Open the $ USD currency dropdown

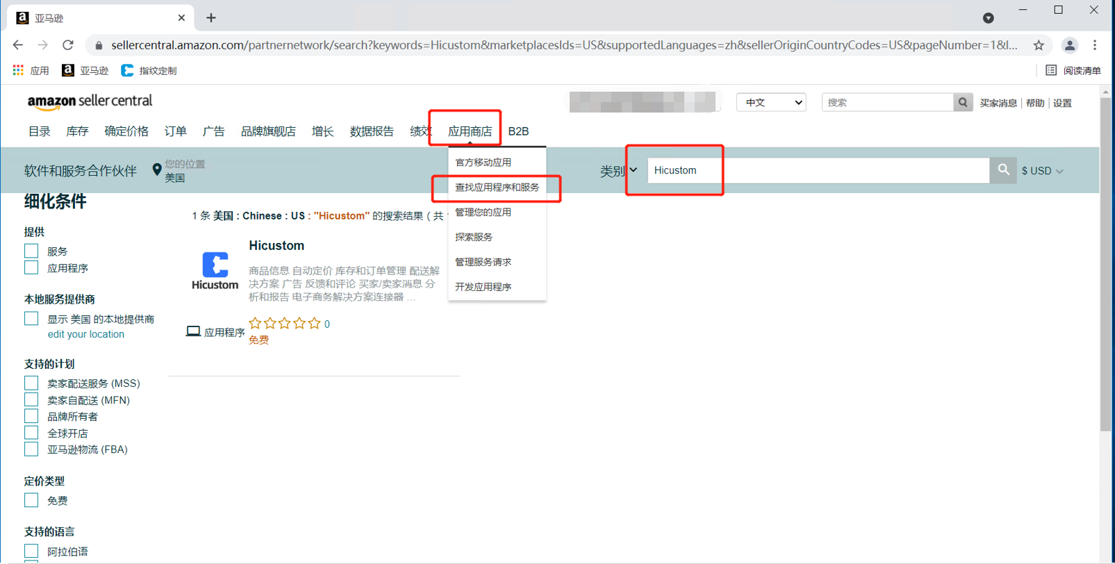(1042, 171)
